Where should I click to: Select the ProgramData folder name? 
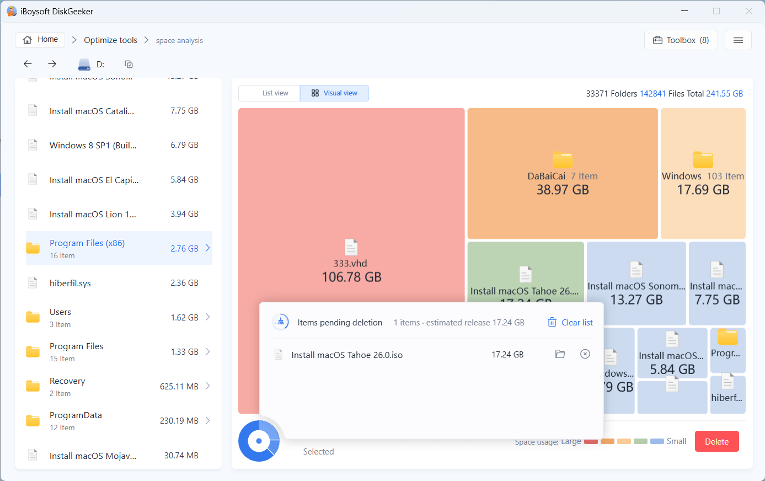76,415
